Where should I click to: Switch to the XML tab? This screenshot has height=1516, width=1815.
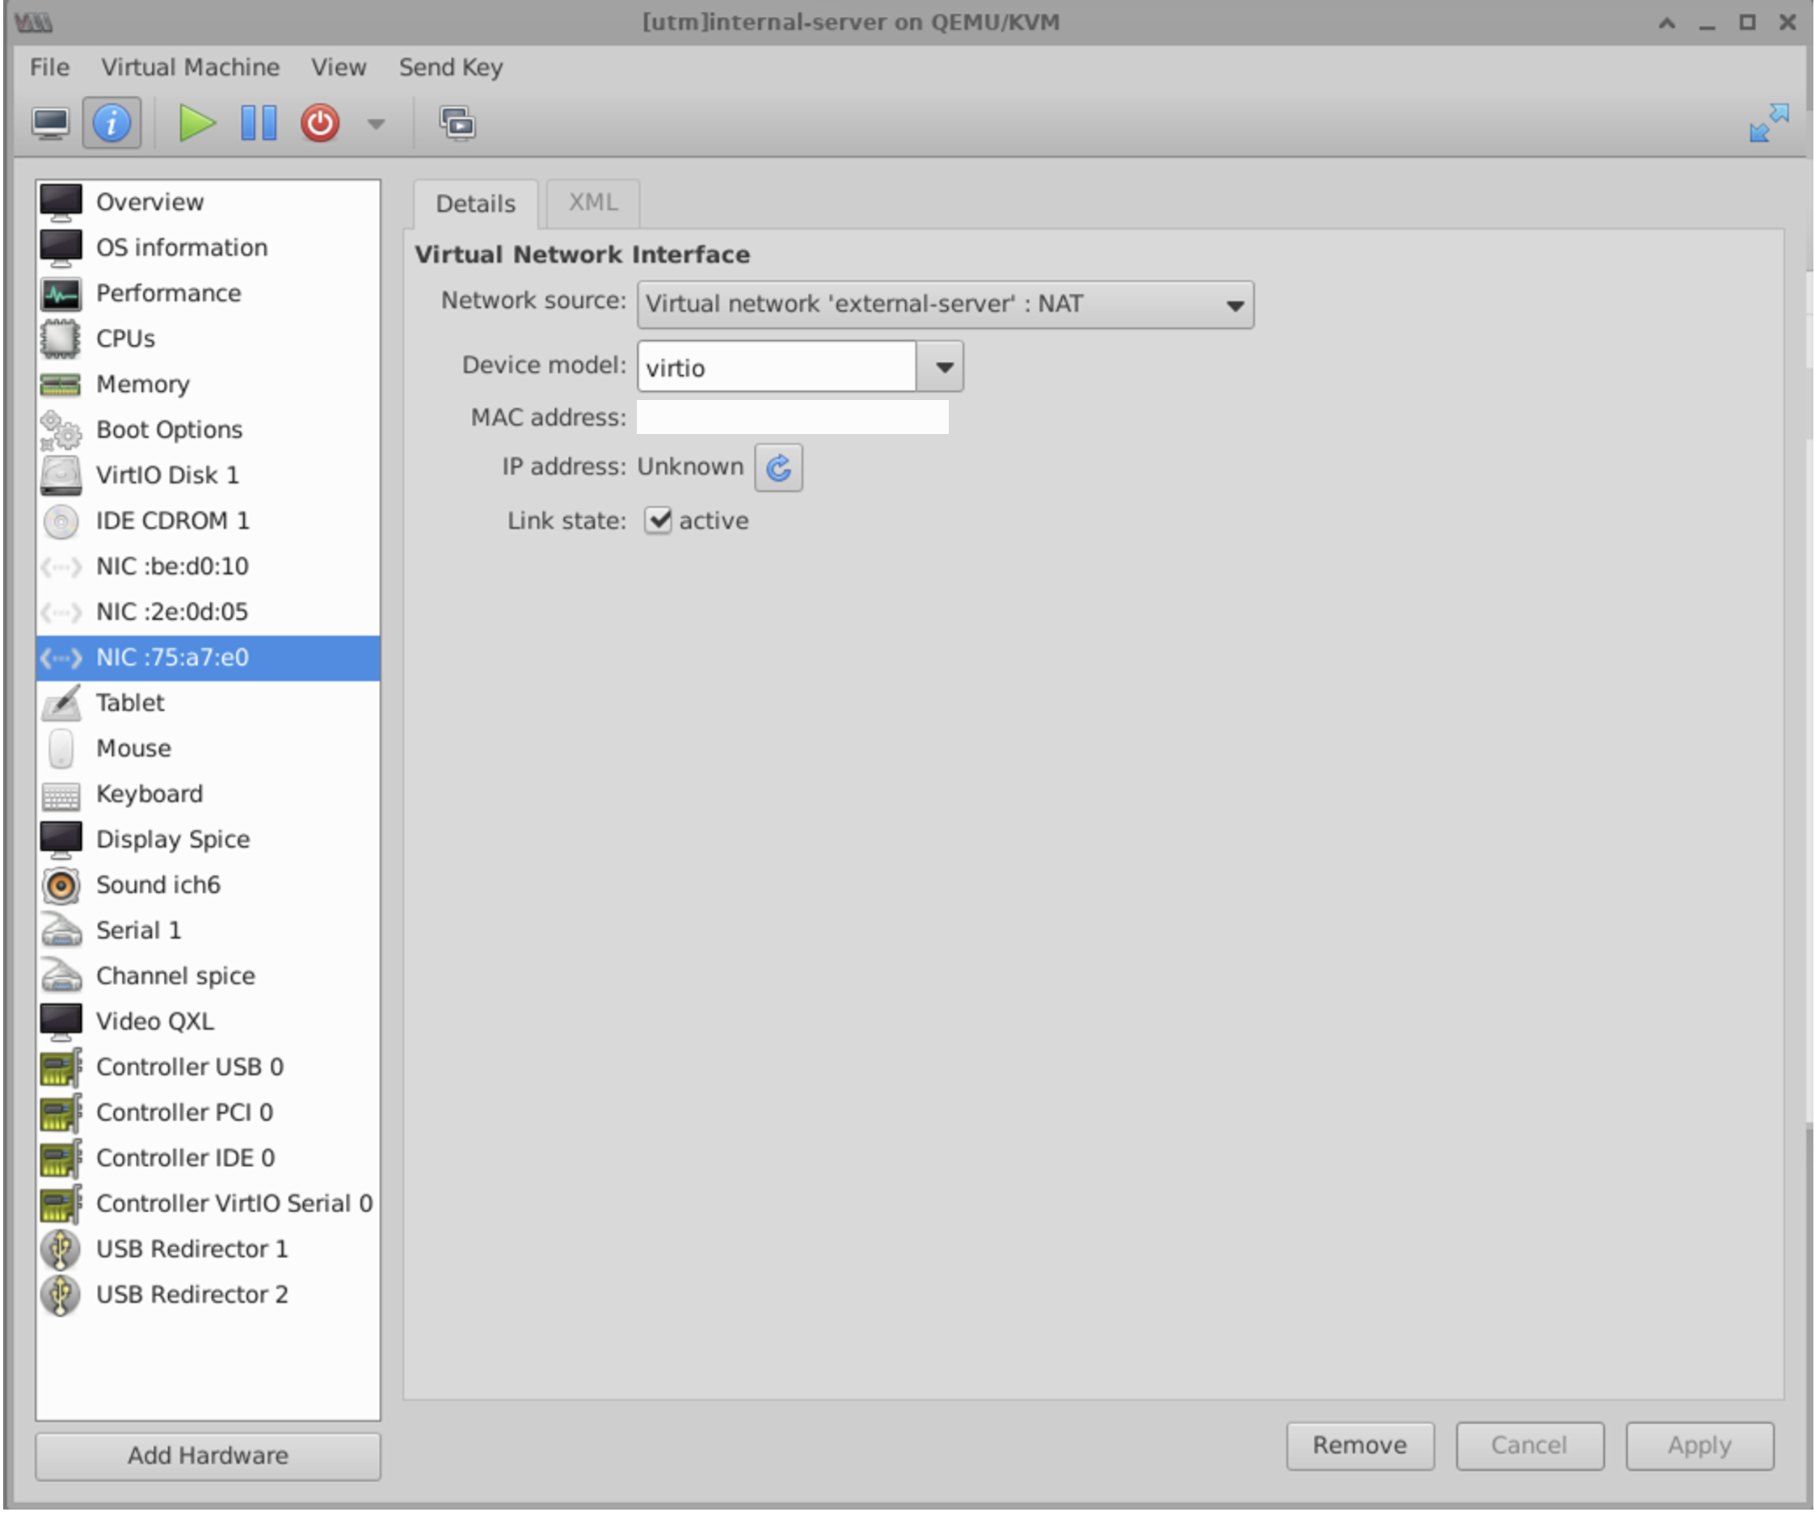[x=593, y=203]
